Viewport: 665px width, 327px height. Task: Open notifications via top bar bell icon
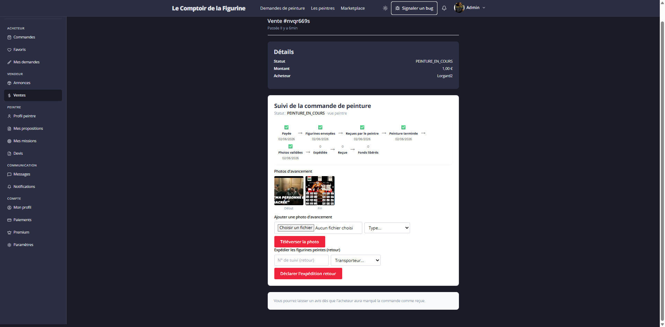(444, 8)
